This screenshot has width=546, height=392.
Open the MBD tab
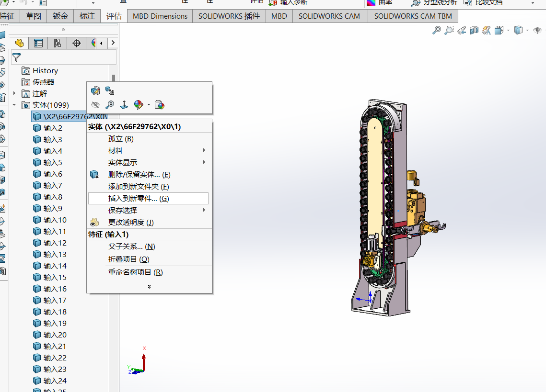pyautogui.click(x=279, y=16)
